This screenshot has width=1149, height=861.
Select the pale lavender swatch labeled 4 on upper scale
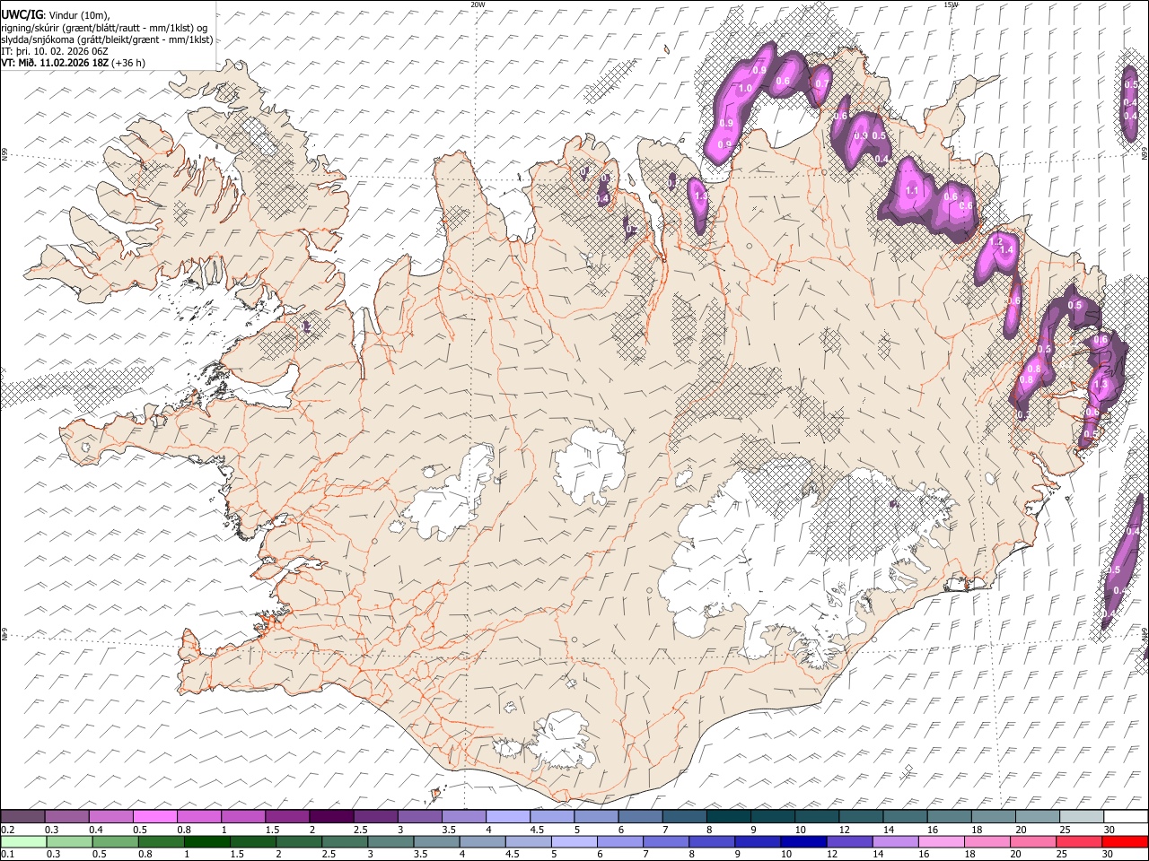pyautogui.click(x=507, y=816)
